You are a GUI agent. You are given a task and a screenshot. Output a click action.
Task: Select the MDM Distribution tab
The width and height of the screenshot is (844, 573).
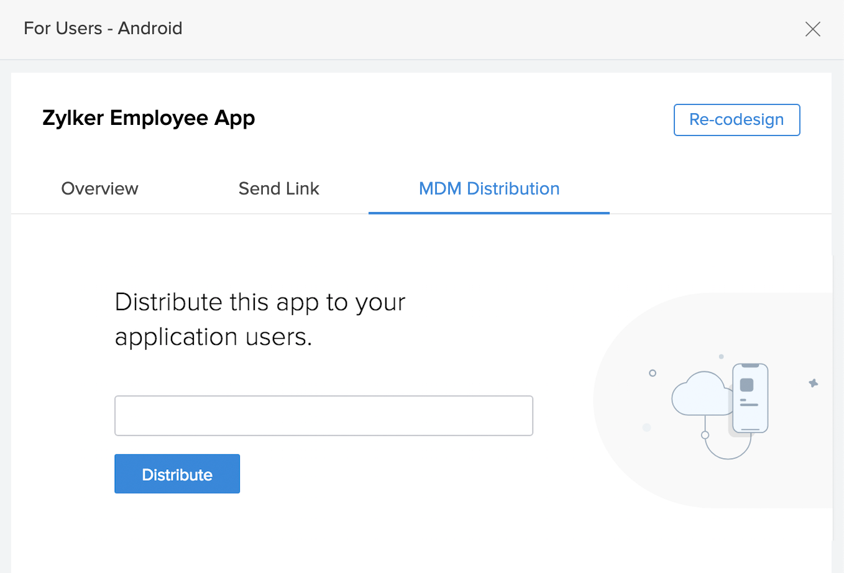pos(489,188)
